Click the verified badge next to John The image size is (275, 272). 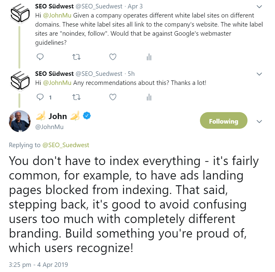click(x=87, y=116)
